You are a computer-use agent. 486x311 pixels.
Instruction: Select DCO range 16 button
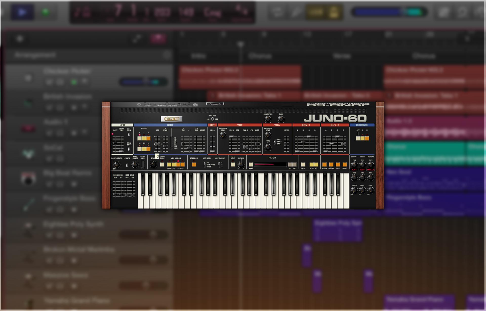pyautogui.click(x=148, y=149)
